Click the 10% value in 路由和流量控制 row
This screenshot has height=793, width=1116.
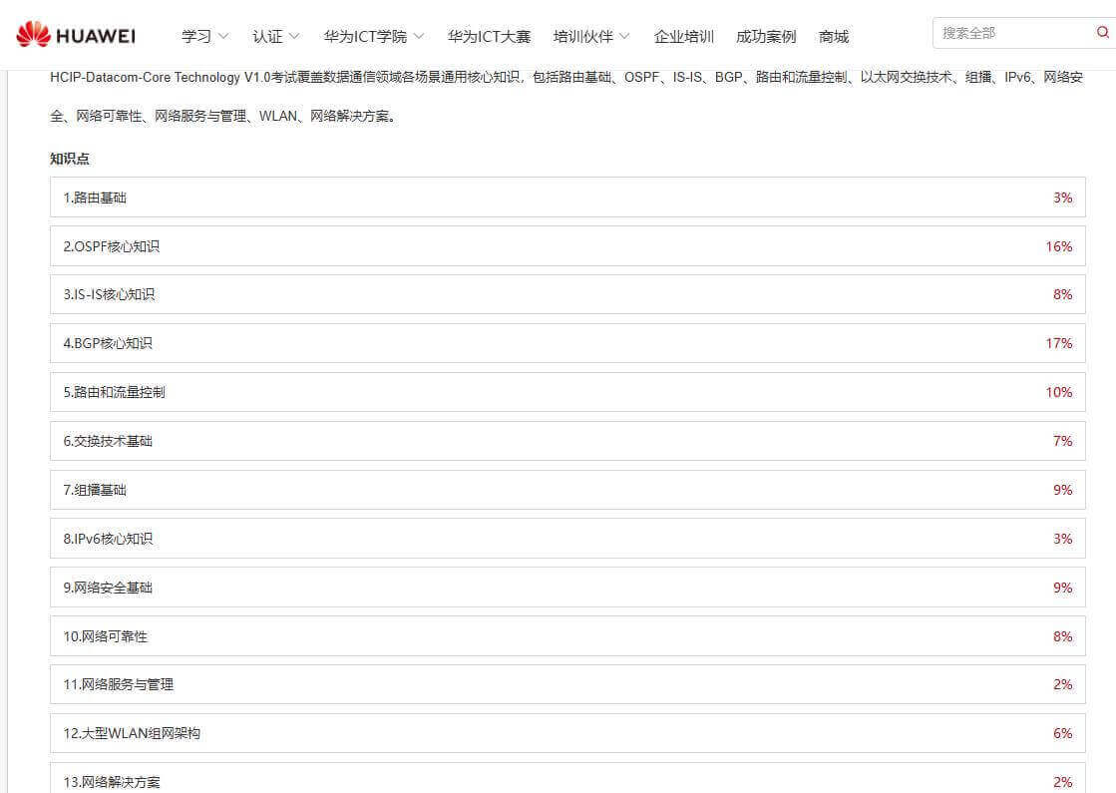pyautogui.click(x=1058, y=392)
